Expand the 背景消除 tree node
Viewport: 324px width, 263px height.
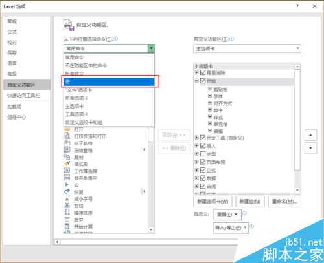196,72
